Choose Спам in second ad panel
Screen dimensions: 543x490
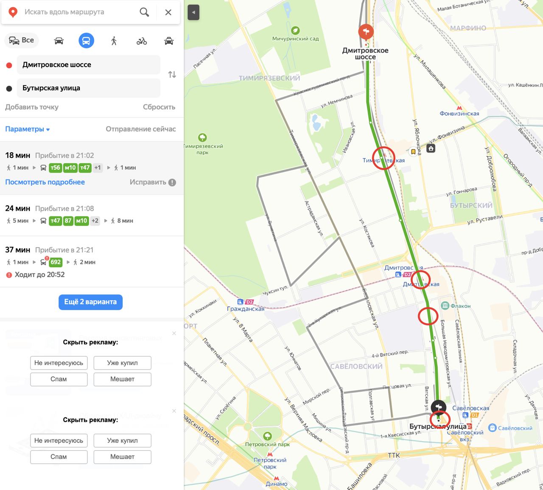click(59, 456)
